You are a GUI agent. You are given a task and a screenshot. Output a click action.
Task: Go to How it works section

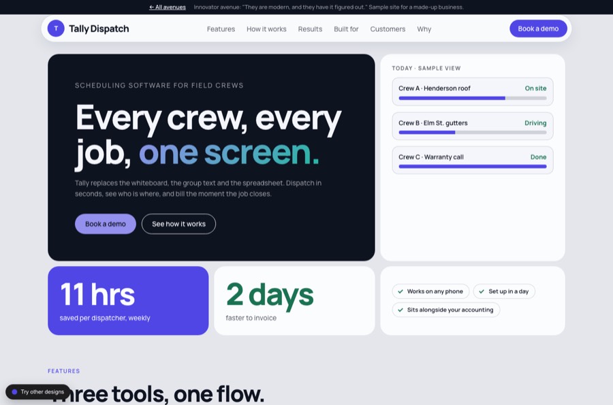point(266,29)
